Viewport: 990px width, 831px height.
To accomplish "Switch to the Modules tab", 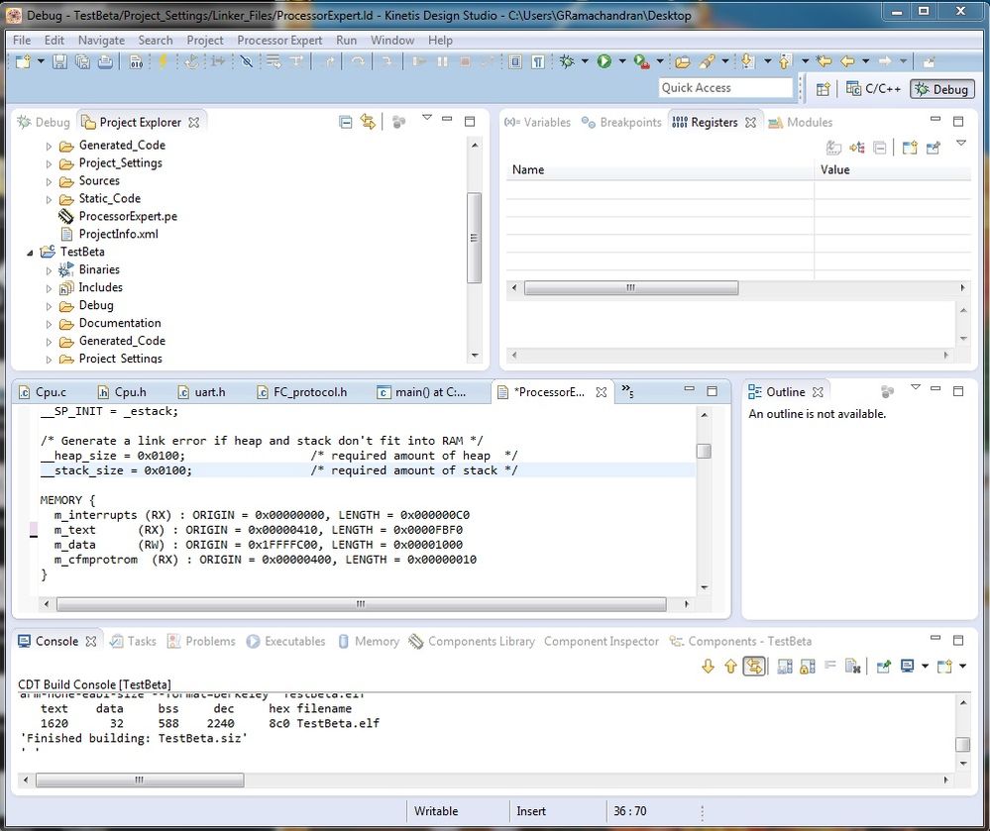I will tap(800, 122).
